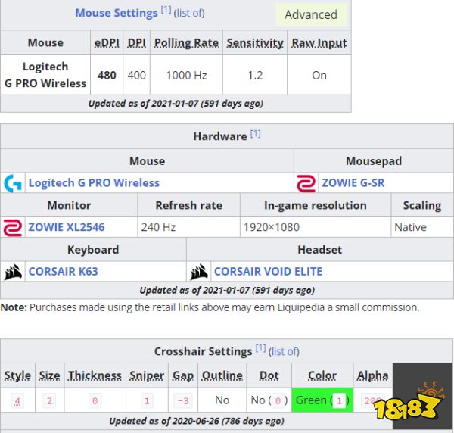The height and width of the screenshot is (433, 454).
Task: Click the crosshair Style header
Action: pyautogui.click(x=17, y=375)
